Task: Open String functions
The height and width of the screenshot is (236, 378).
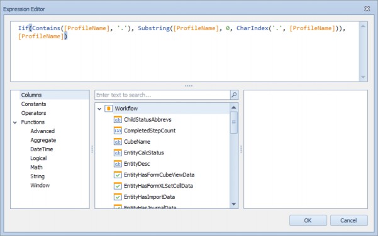Action: coord(37,176)
